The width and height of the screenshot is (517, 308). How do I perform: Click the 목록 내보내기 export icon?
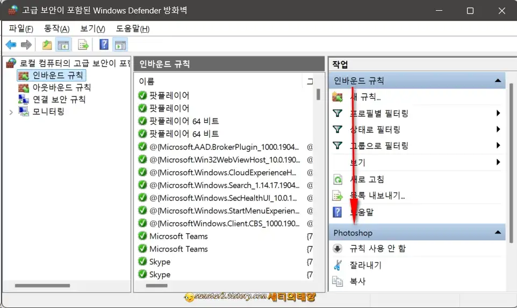pos(338,196)
